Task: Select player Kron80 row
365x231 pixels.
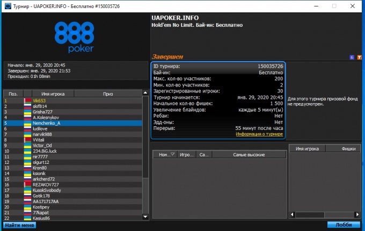Action: coord(73,168)
